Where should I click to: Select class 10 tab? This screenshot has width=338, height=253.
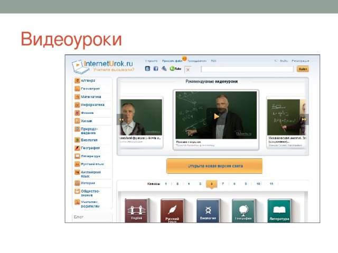258,184
